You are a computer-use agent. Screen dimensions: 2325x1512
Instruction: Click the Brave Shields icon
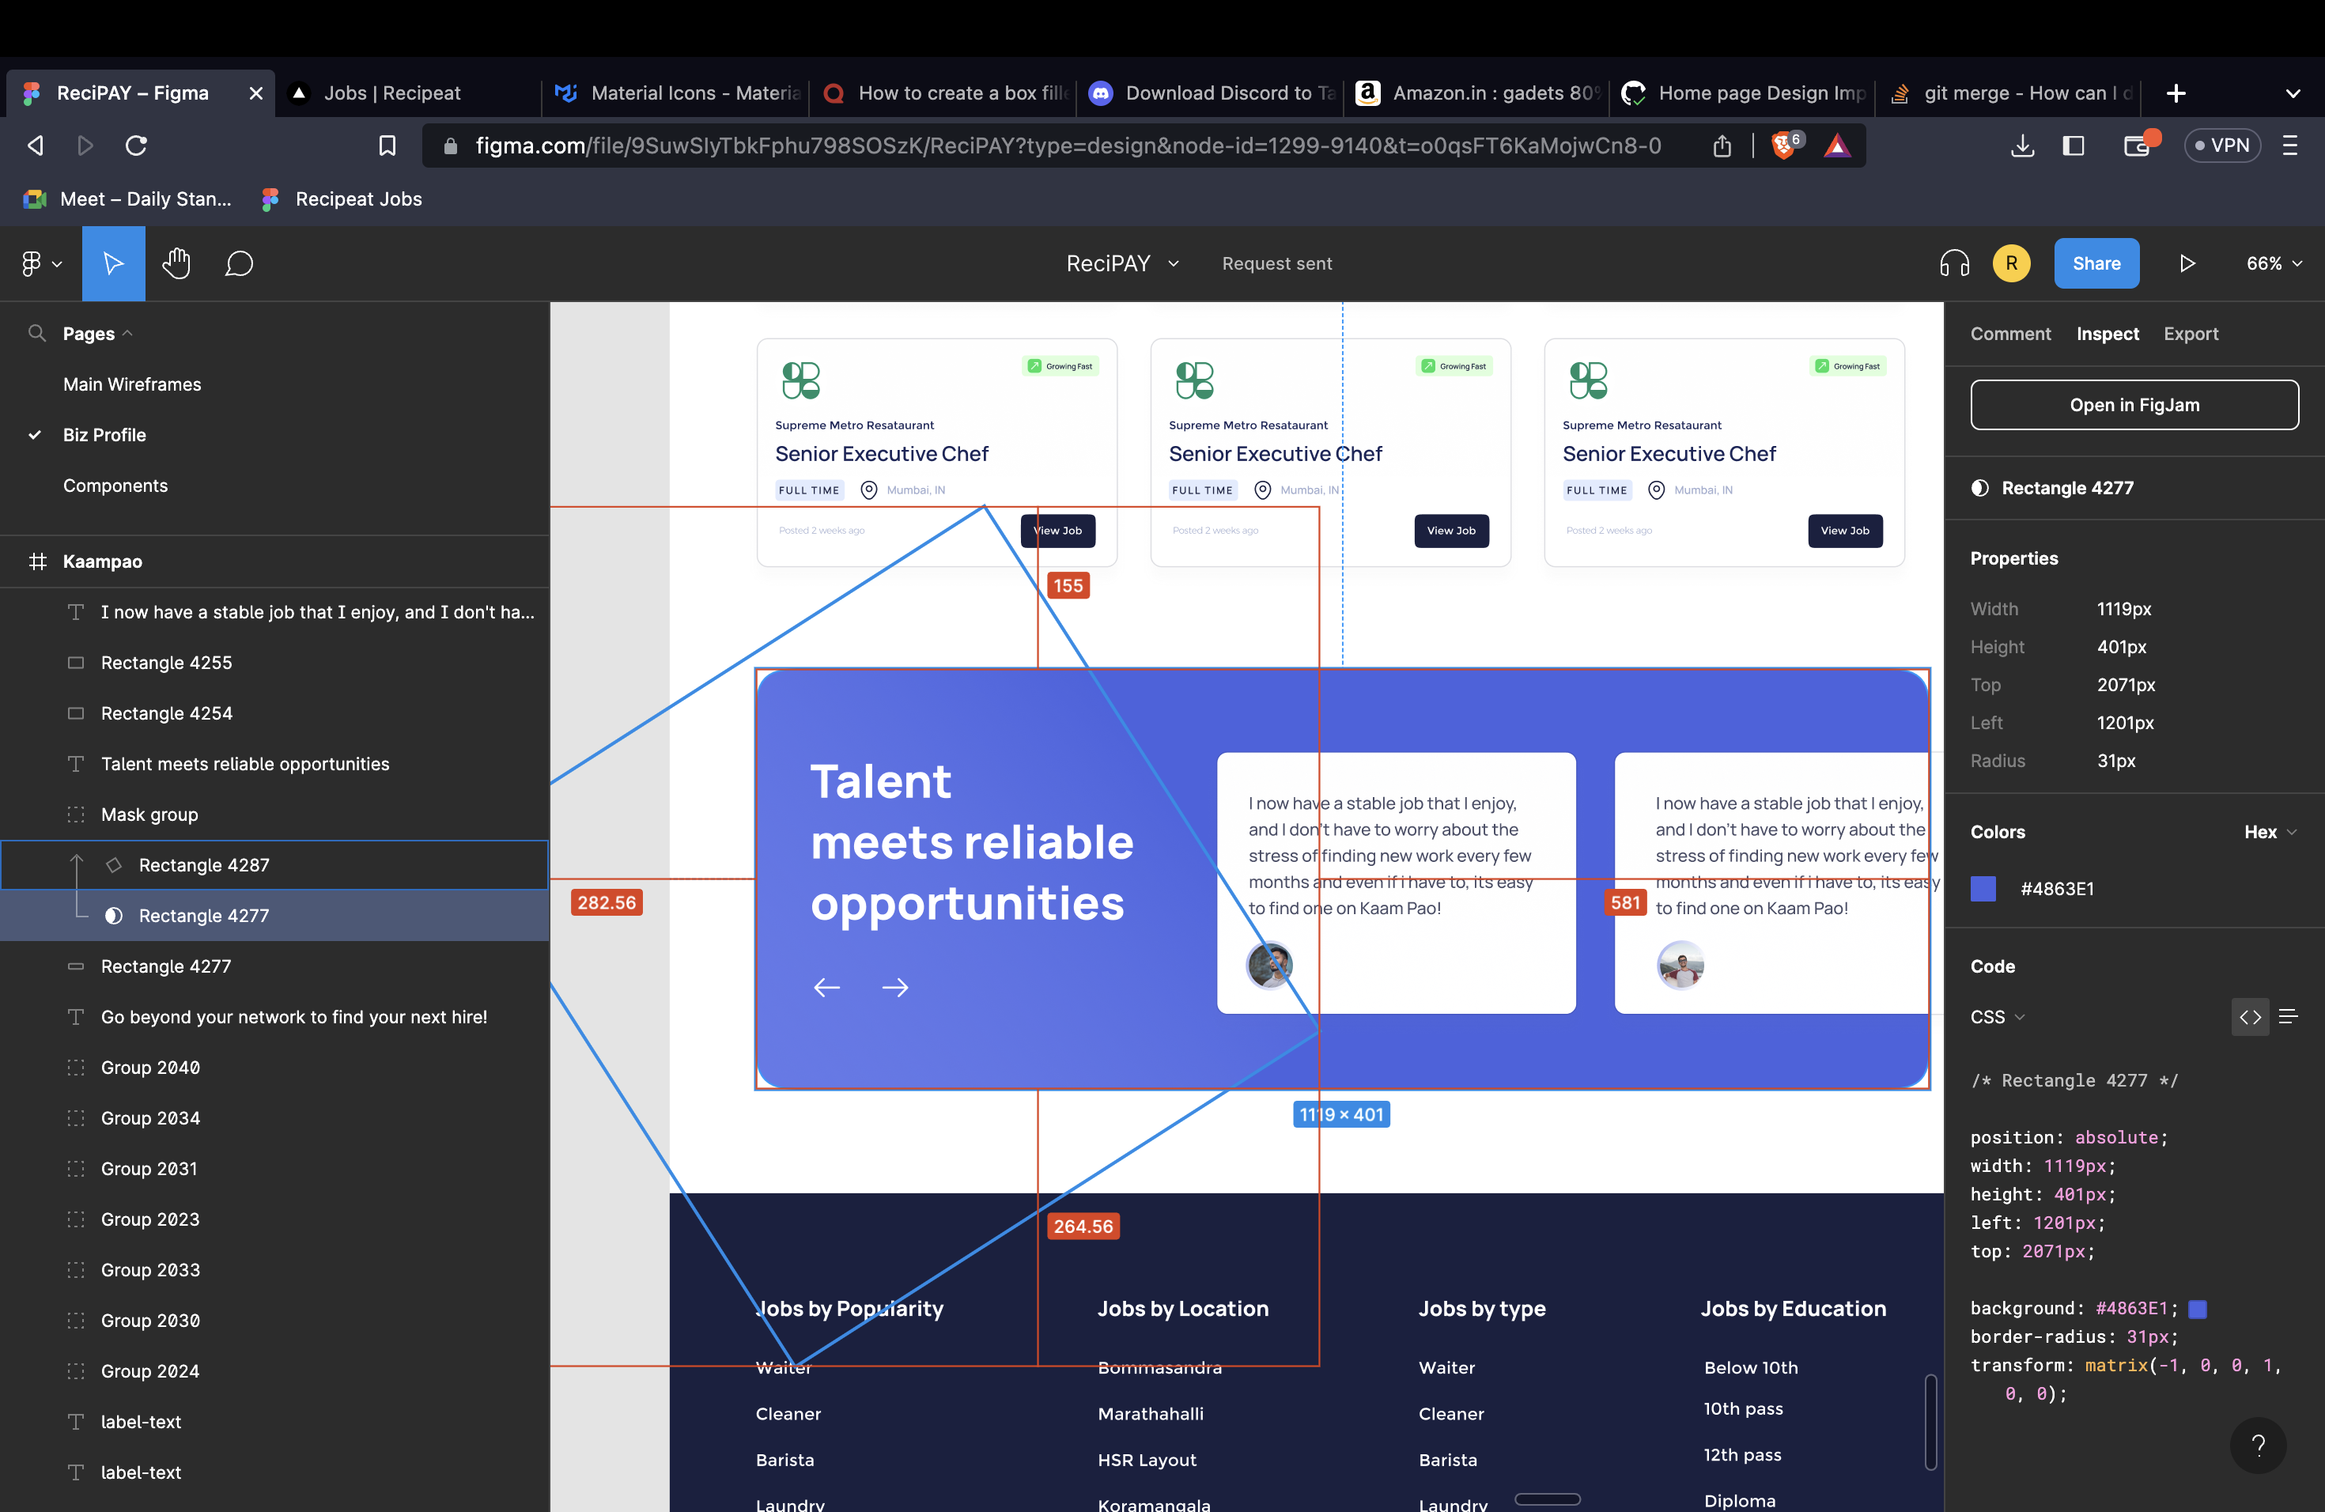pos(1782,146)
